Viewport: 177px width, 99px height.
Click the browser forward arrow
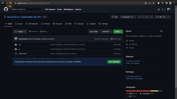(7, 3)
